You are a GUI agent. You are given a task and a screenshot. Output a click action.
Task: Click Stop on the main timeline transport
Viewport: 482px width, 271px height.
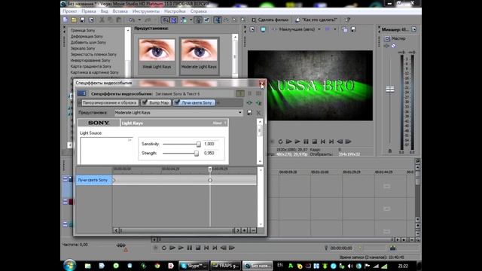198,248
